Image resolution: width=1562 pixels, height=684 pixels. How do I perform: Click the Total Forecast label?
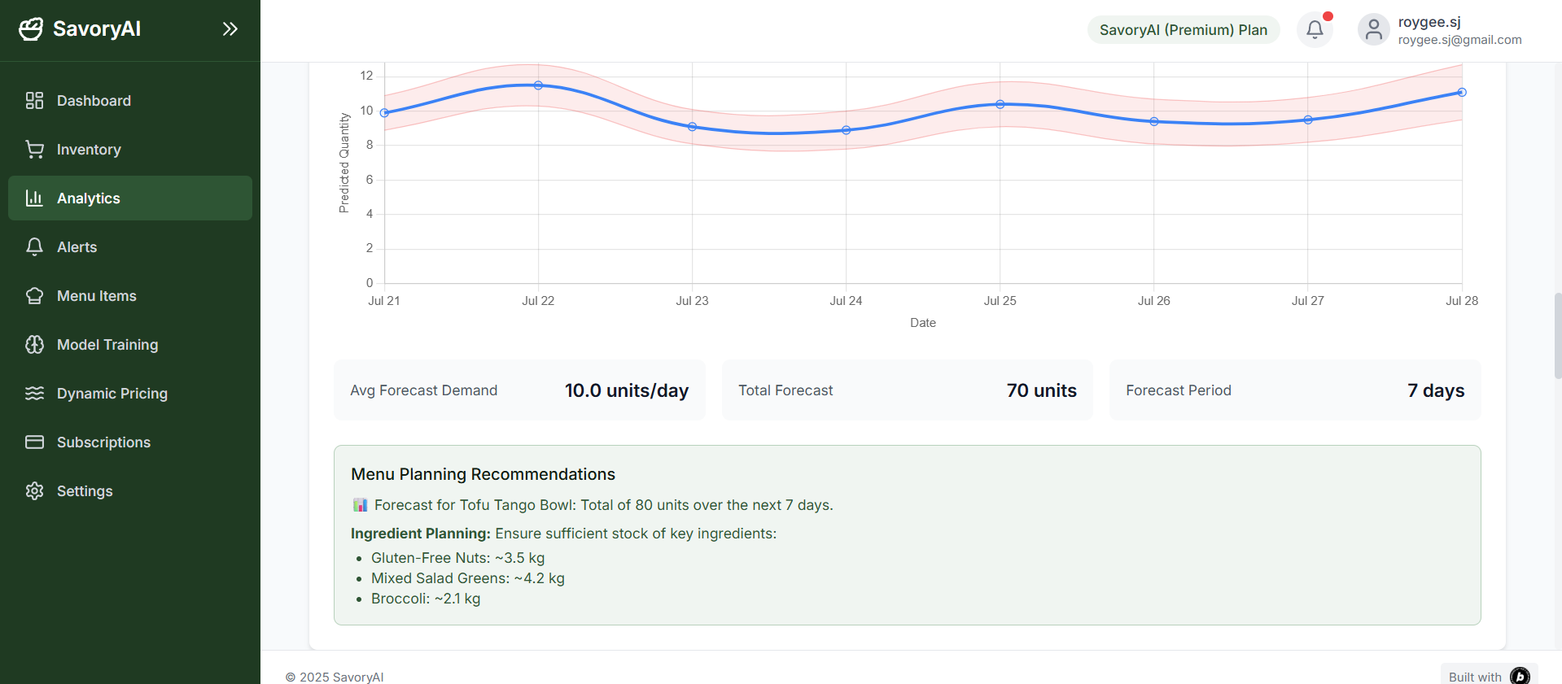785,390
